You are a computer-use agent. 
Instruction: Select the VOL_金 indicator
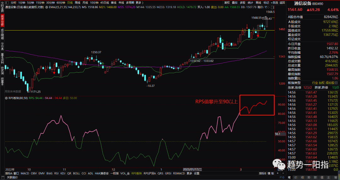(x=125, y=173)
